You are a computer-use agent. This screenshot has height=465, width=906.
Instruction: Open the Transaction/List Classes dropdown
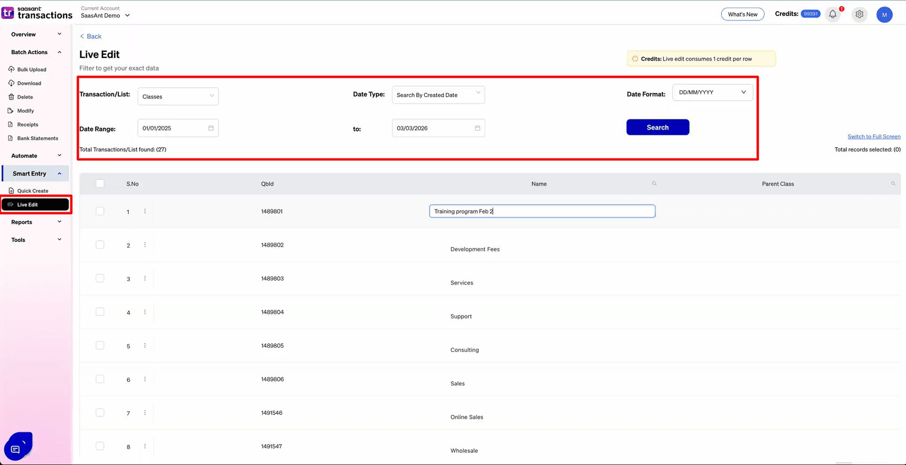pyautogui.click(x=178, y=96)
